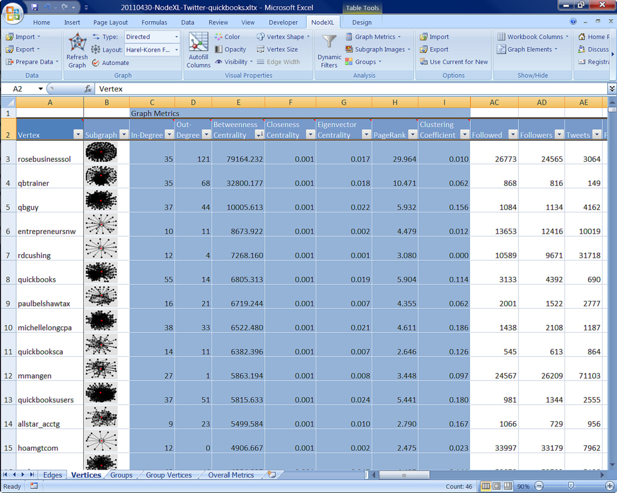Import options in the Options group
This screenshot has height=493, width=617.
434,37
